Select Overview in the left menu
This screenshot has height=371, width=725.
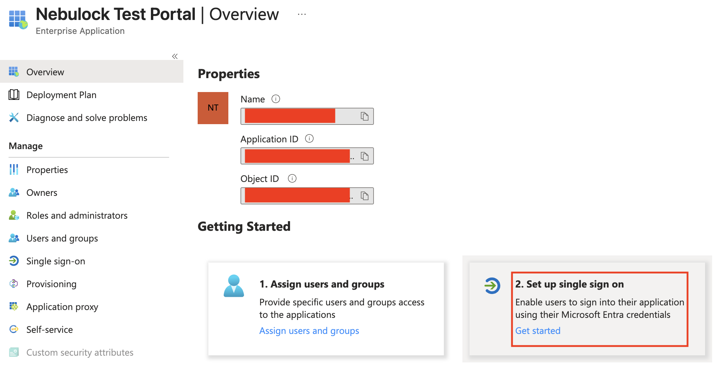92,72
